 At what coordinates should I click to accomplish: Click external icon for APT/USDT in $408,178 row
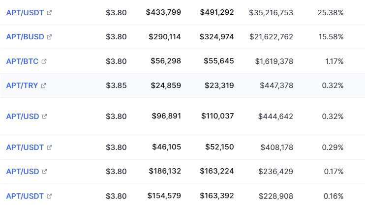49,147
